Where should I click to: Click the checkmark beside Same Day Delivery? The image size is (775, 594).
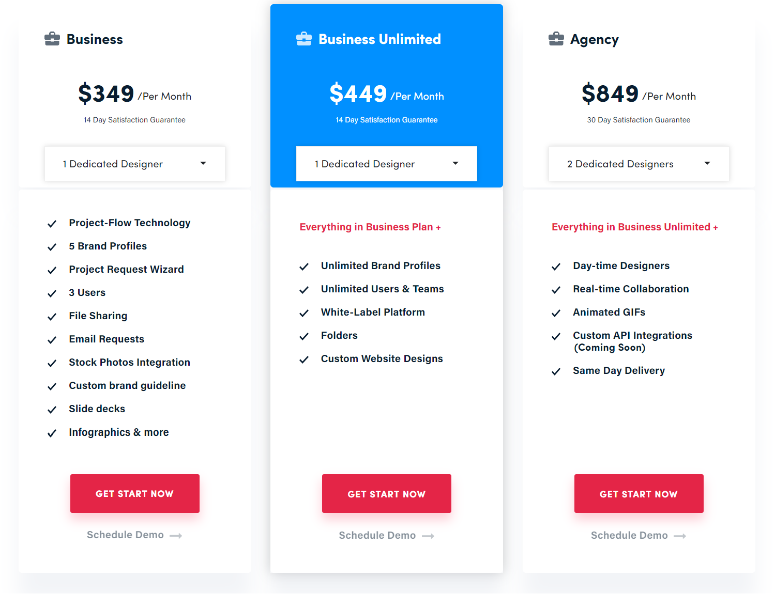[x=556, y=371]
